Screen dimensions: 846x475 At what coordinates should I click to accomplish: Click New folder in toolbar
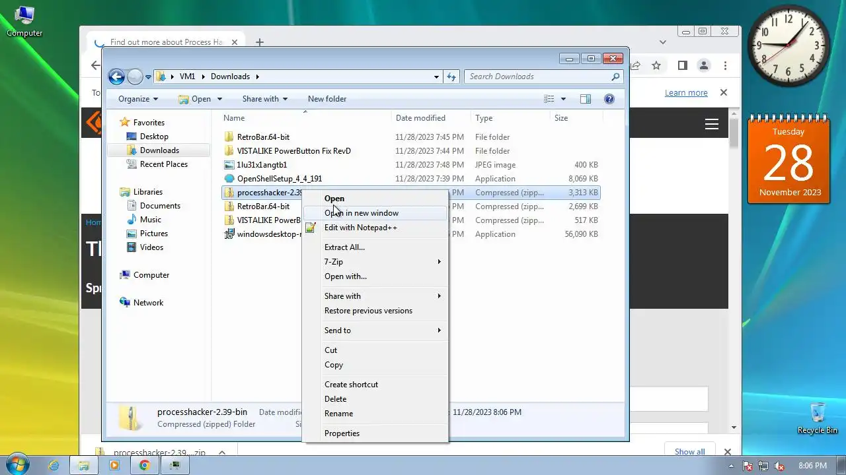pyautogui.click(x=327, y=99)
